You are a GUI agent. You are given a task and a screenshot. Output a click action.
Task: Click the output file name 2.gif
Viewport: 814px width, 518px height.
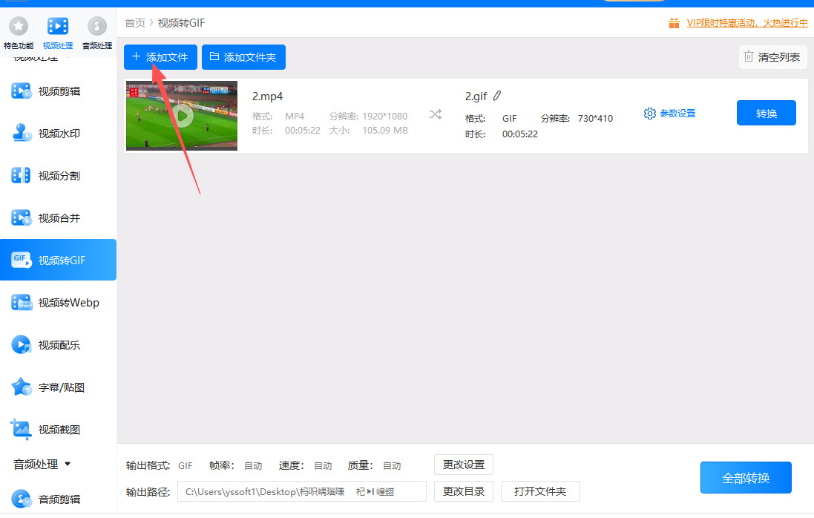coord(476,96)
